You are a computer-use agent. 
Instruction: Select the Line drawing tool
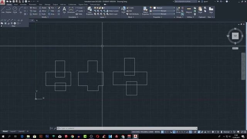point(3,10)
